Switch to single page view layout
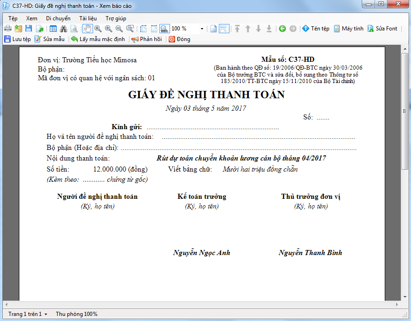This screenshot has width=411, height=321. pyautogui.click(x=213, y=29)
